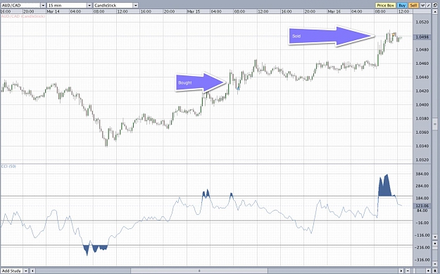Click the zoom out minus button
This screenshot has width=440, height=274.
[x=408, y=271]
